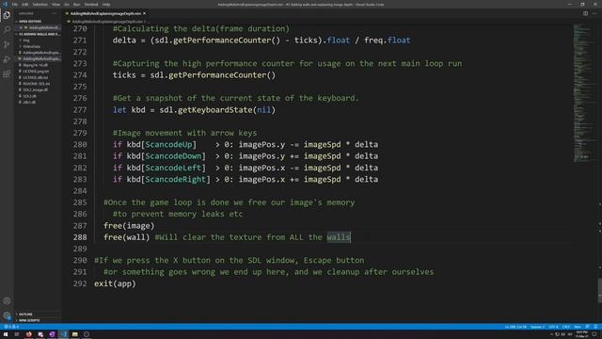The width and height of the screenshot is (602, 339).
Task: Open the Run menu
Action: [x=77, y=4]
